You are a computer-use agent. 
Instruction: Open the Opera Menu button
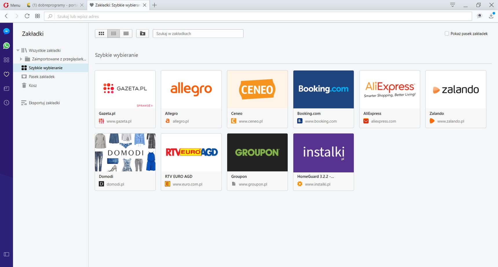pos(12,5)
